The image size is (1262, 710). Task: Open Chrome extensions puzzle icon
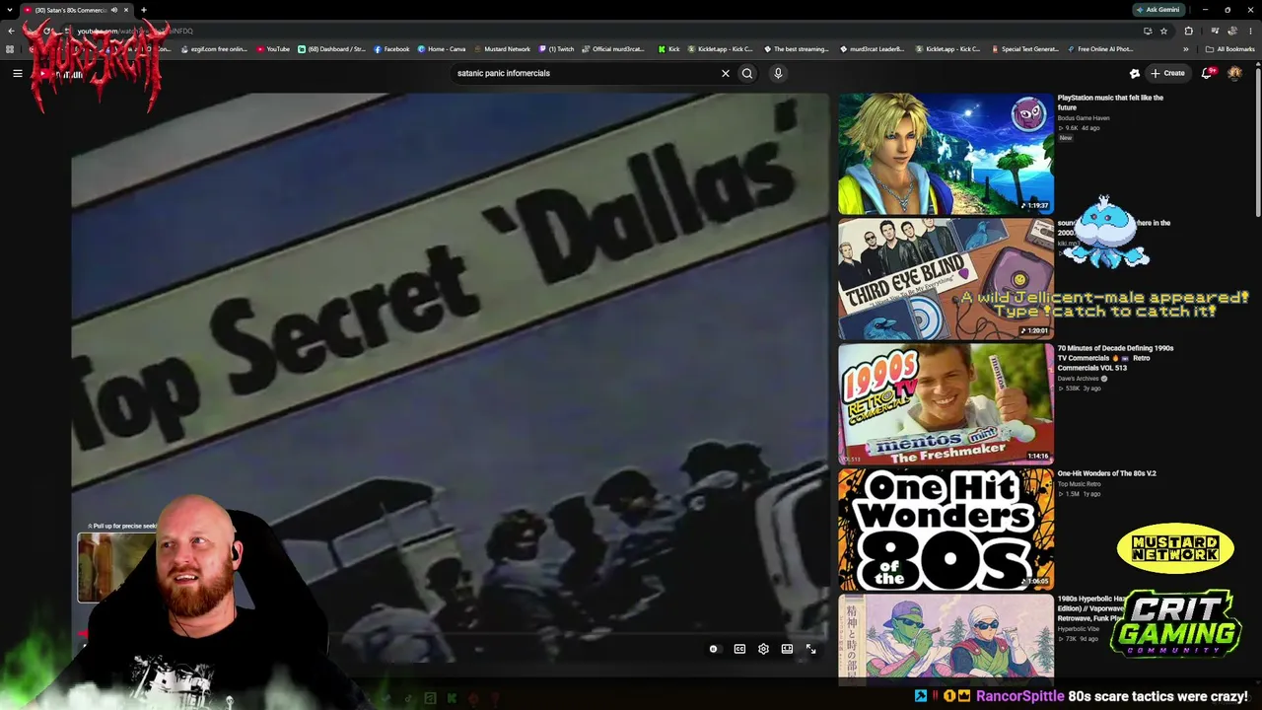click(x=1188, y=31)
